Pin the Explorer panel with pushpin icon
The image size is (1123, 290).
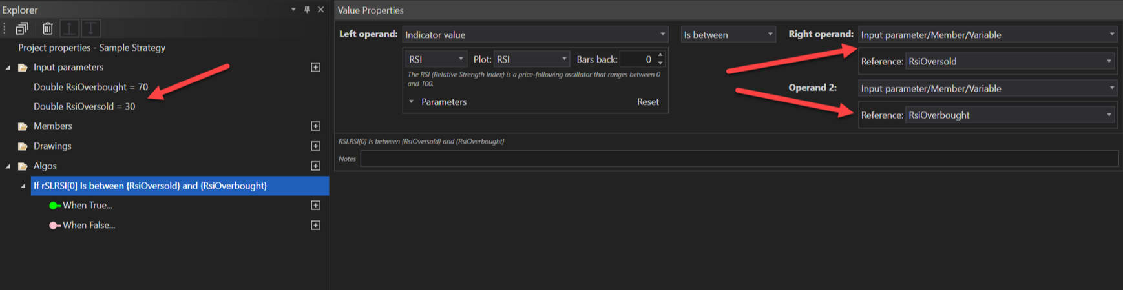click(307, 10)
